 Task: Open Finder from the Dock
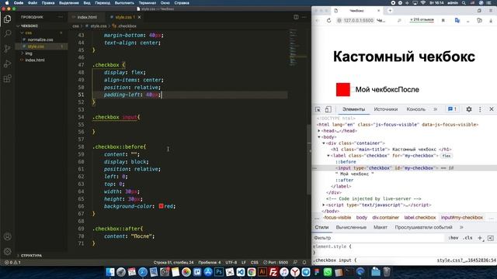click(110, 272)
